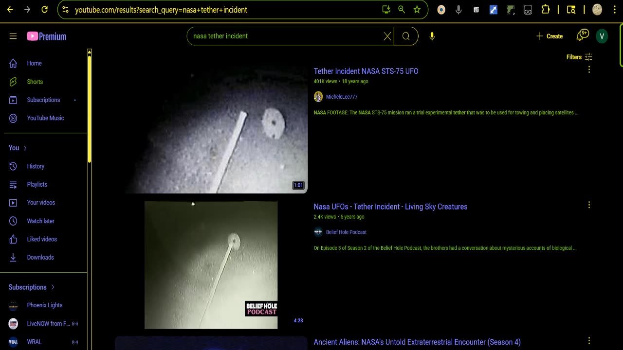The height and width of the screenshot is (350, 623).
Task: Run search with the magnifier button
Action: 406,36
